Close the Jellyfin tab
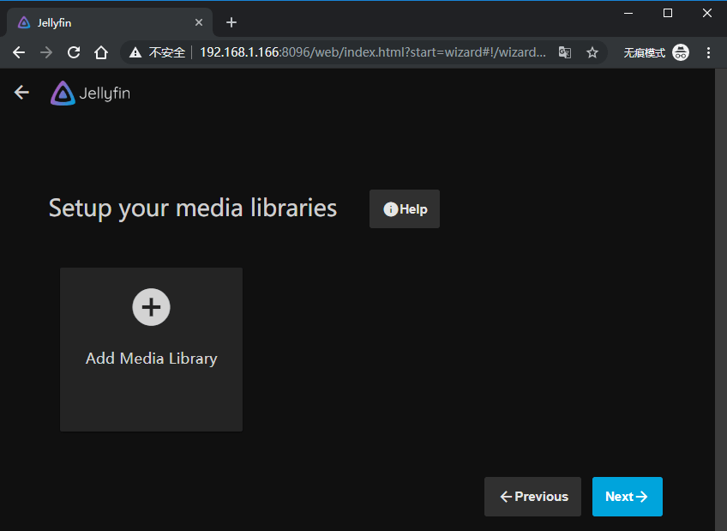The image size is (727, 531). (x=199, y=22)
